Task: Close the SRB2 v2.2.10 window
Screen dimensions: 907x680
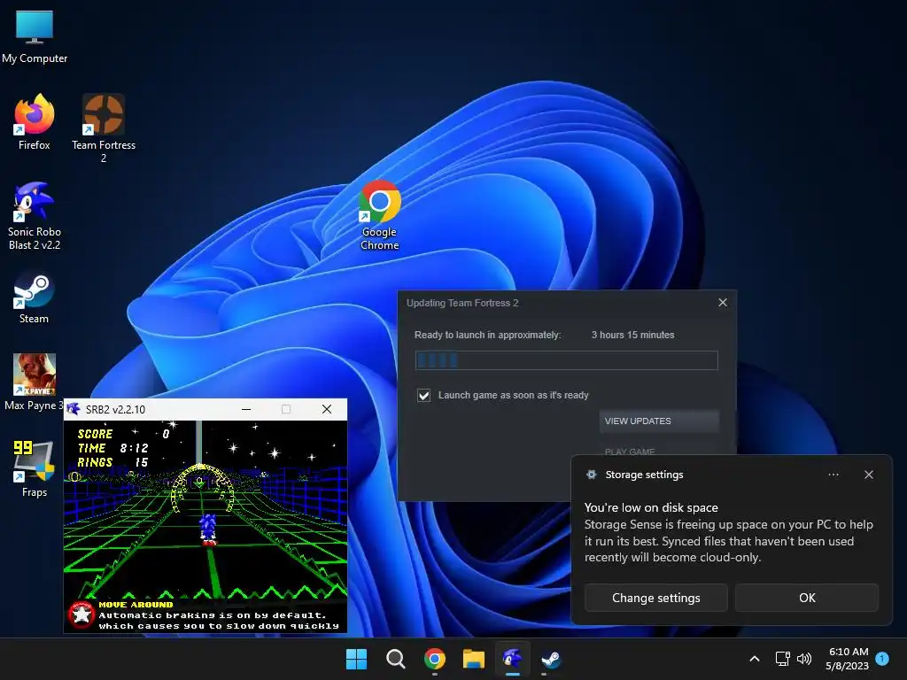Action: (327, 409)
